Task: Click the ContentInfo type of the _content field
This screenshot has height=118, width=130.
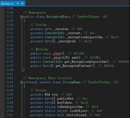Action: (x=55, y=33)
